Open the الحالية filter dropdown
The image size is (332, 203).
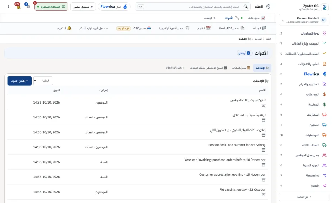tap(43, 81)
